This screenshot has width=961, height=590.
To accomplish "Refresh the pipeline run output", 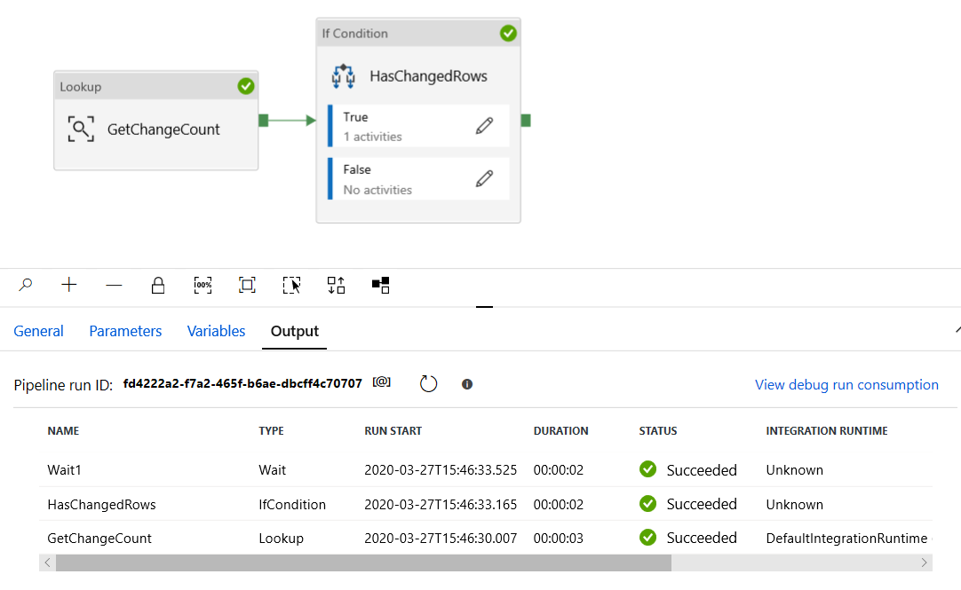I will 428,383.
